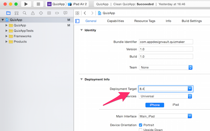
Task: Click the Bundle Identifier field
Action: tap(166, 42)
